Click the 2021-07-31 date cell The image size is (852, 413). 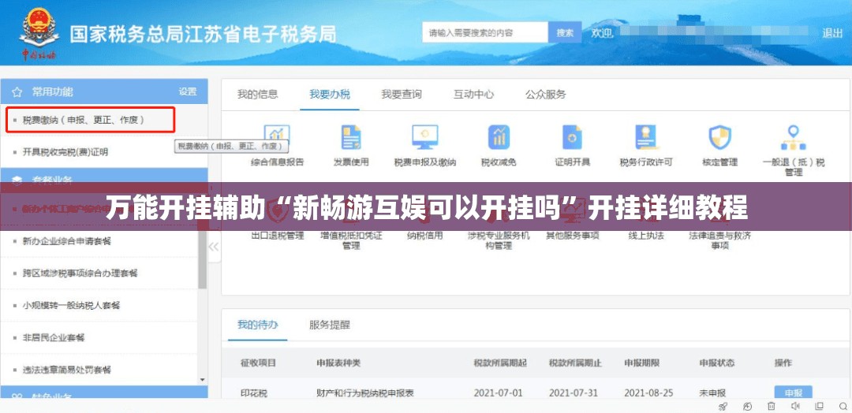pyautogui.click(x=574, y=393)
